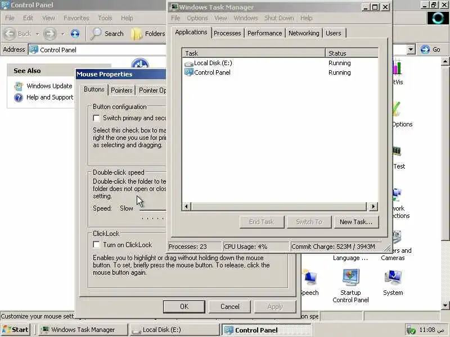Viewport: 450px width, 337px height.
Task: Check the Turn on ClickLock checkbox
Action: [96, 244]
